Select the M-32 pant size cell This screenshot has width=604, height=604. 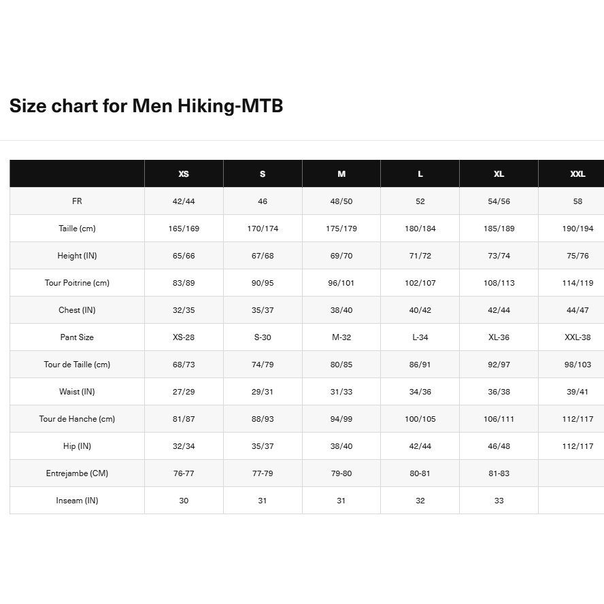[x=341, y=337]
